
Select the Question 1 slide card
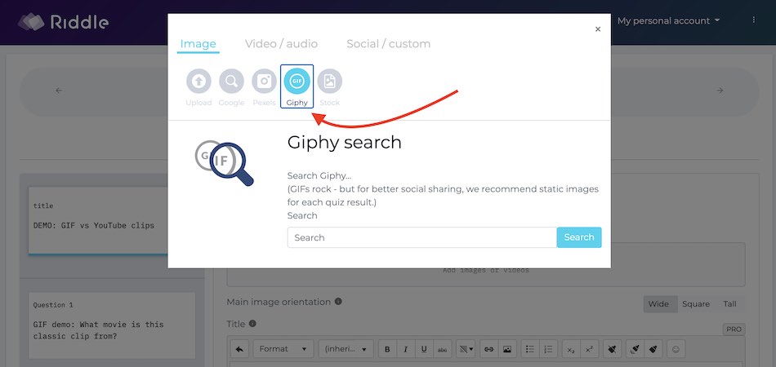(112, 325)
